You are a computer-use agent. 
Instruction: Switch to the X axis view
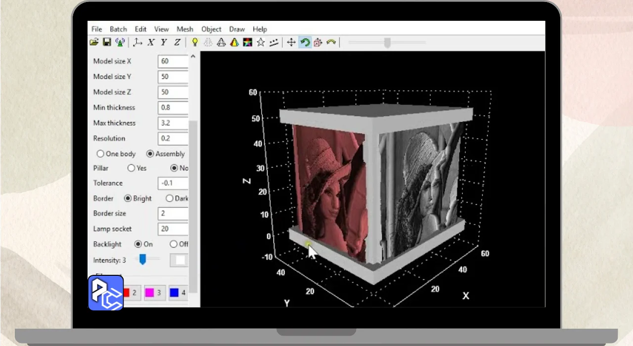[151, 43]
